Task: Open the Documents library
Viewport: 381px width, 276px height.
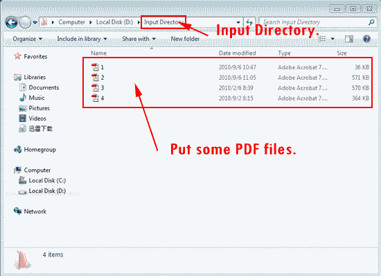Action: (x=44, y=87)
